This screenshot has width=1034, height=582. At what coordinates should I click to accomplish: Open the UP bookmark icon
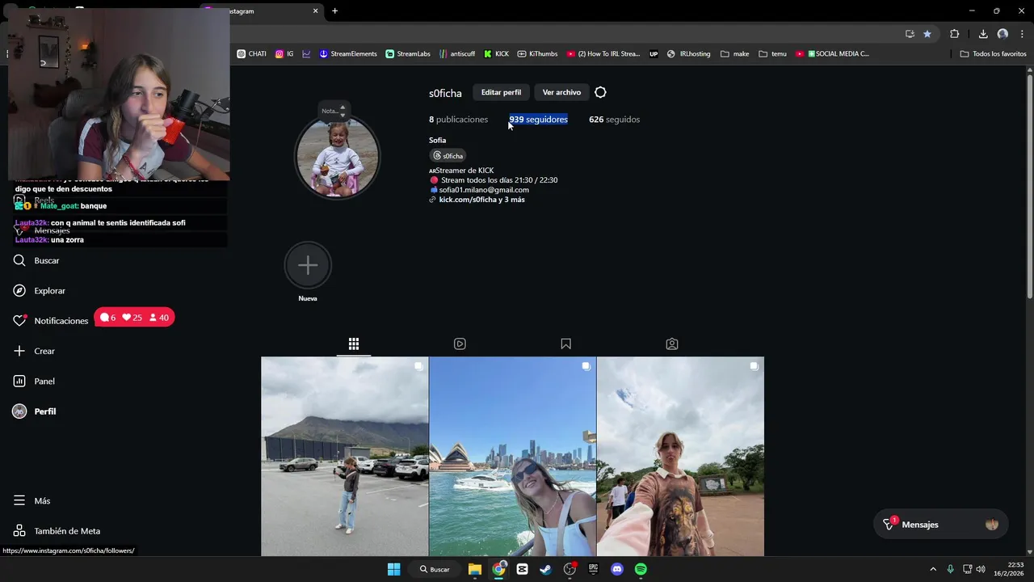point(654,54)
